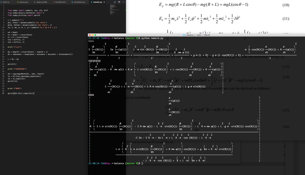Click the 'Ep = m*g*(R + L*cos(theta))' line
Image resolution: width=305 pixels, height=175 pixels.
pos(28,52)
